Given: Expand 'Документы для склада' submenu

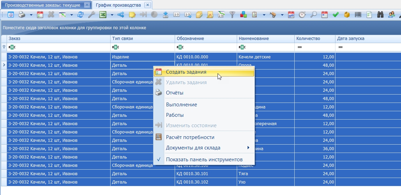Looking at the screenshot, I should 204,148.
